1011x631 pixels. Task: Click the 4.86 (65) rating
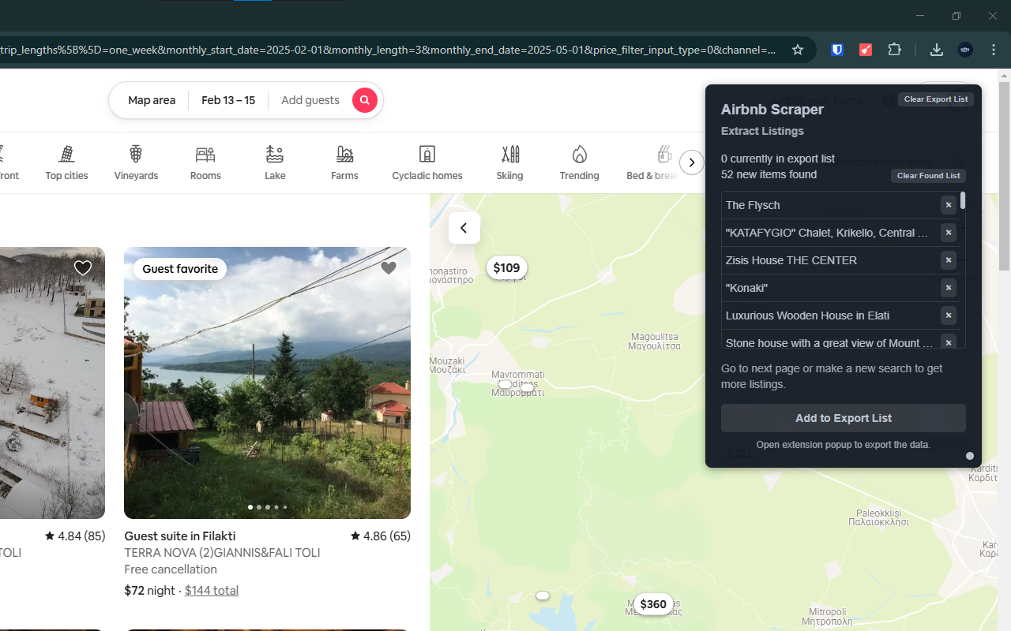[x=381, y=536]
